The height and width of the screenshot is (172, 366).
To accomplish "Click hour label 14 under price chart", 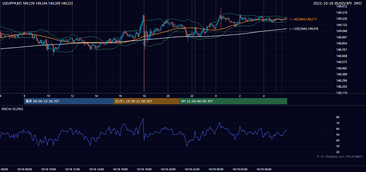I will coord(96,96).
